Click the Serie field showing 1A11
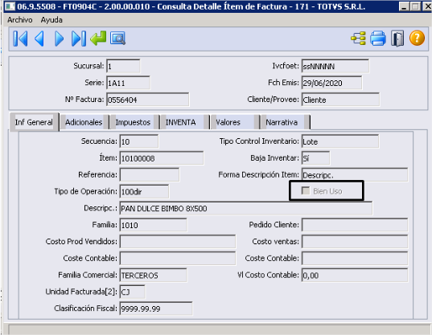432x335 pixels. tap(128, 83)
